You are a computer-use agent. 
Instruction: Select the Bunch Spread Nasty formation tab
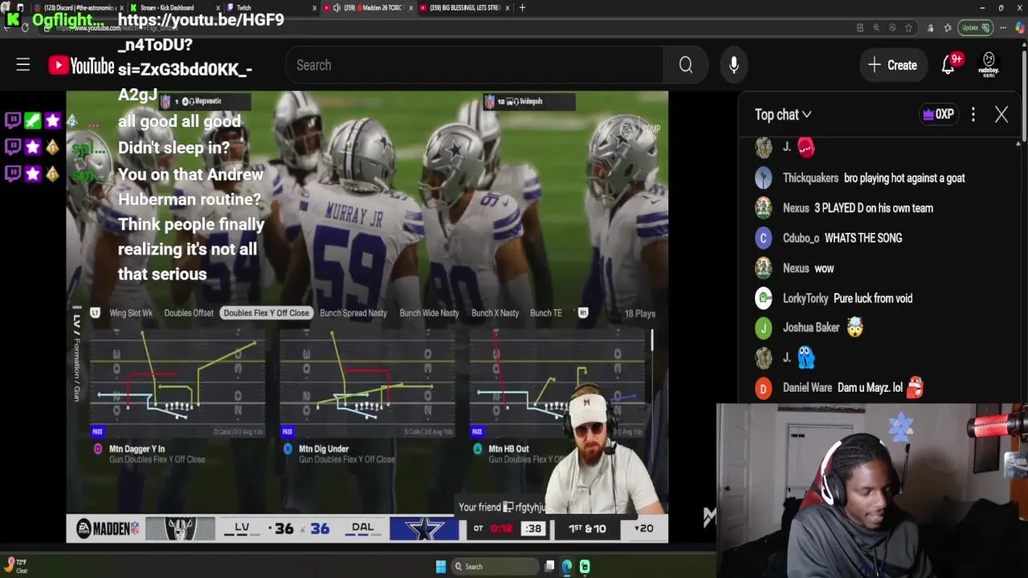coord(353,313)
